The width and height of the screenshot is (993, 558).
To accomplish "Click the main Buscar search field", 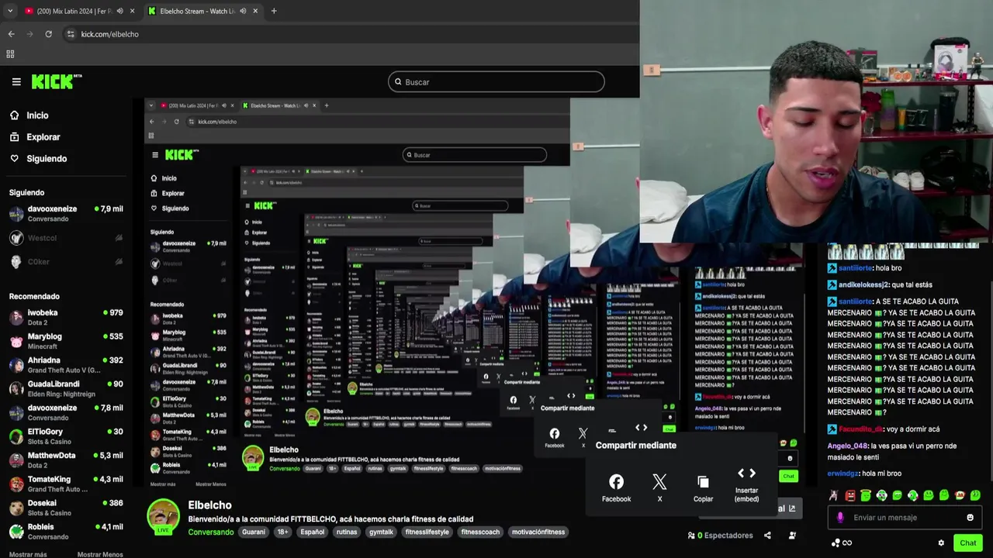I will (496, 81).
